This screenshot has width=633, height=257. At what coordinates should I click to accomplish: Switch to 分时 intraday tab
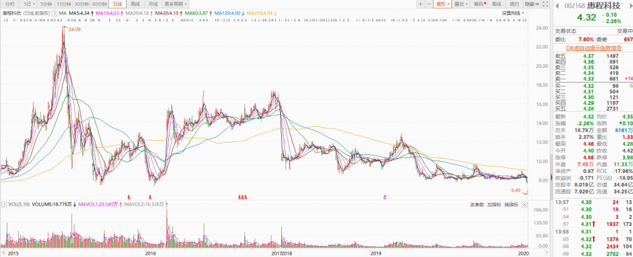pos(10,4)
